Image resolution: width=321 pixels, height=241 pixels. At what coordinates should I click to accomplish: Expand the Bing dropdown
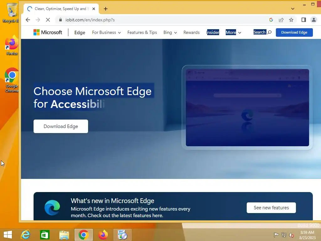(170, 32)
